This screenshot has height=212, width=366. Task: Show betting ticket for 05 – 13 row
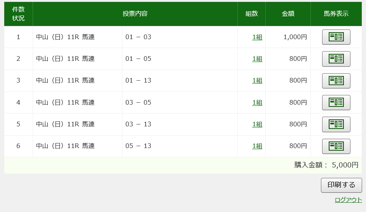click(x=336, y=146)
